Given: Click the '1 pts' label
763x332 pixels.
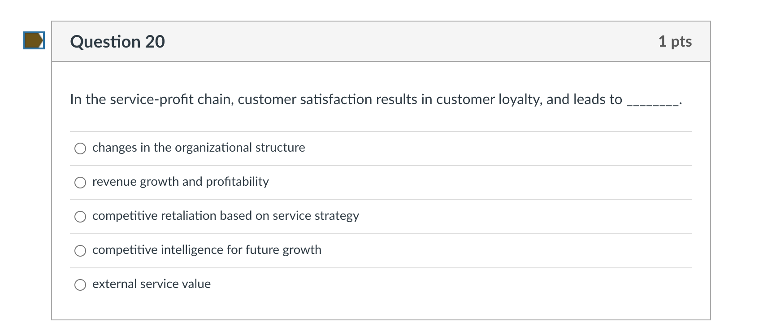Looking at the screenshot, I should tap(675, 41).
